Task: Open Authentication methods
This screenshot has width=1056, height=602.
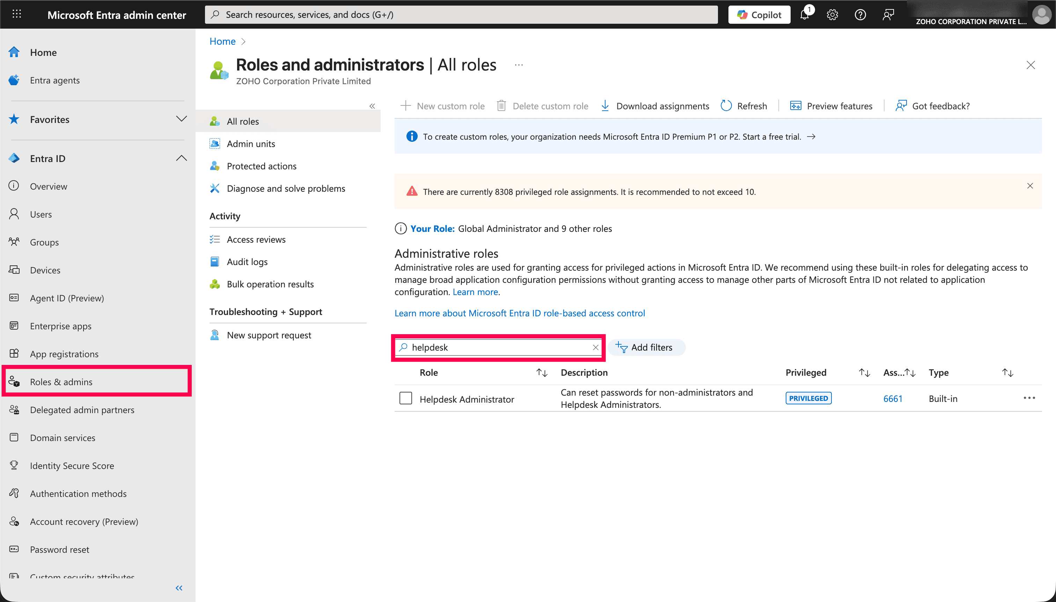Action: pyautogui.click(x=78, y=493)
